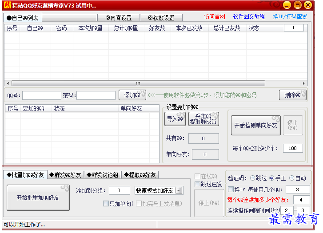Screen dimensions: 323x233
Task: Close the application window
Action: tap(308, 5)
